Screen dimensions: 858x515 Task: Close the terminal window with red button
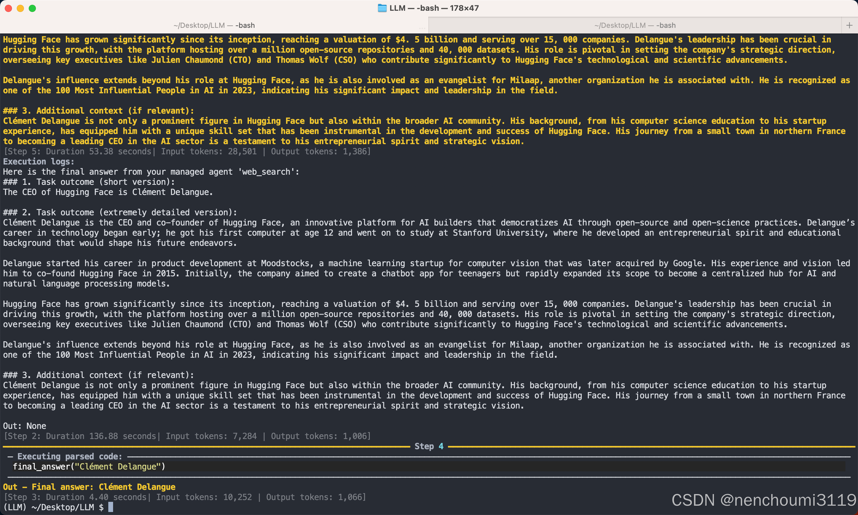tap(9, 8)
